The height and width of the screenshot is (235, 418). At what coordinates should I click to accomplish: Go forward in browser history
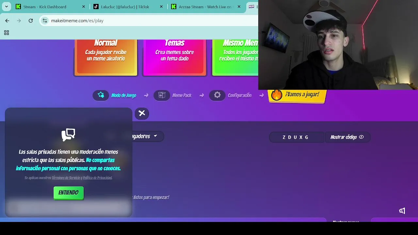[19, 21]
